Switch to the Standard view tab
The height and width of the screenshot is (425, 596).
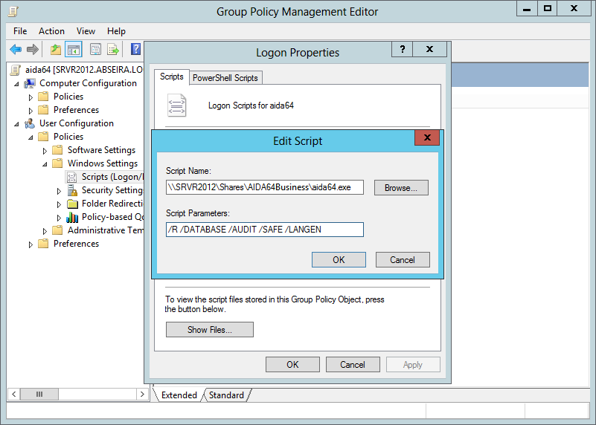coord(225,395)
